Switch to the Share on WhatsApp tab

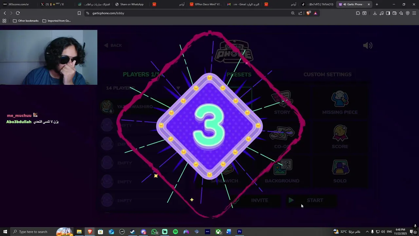click(x=131, y=4)
